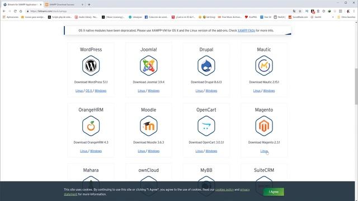Switch to the XAMPP Download Success tab
The width and height of the screenshot is (358, 201).
[x=64, y=4]
